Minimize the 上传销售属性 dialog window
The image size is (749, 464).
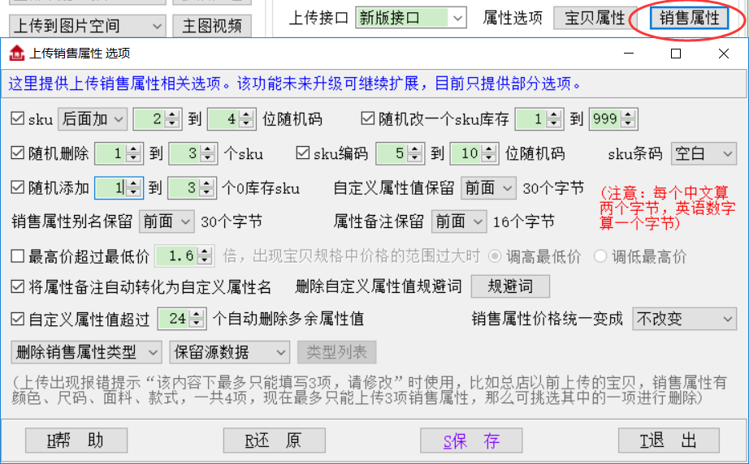(629, 54)
